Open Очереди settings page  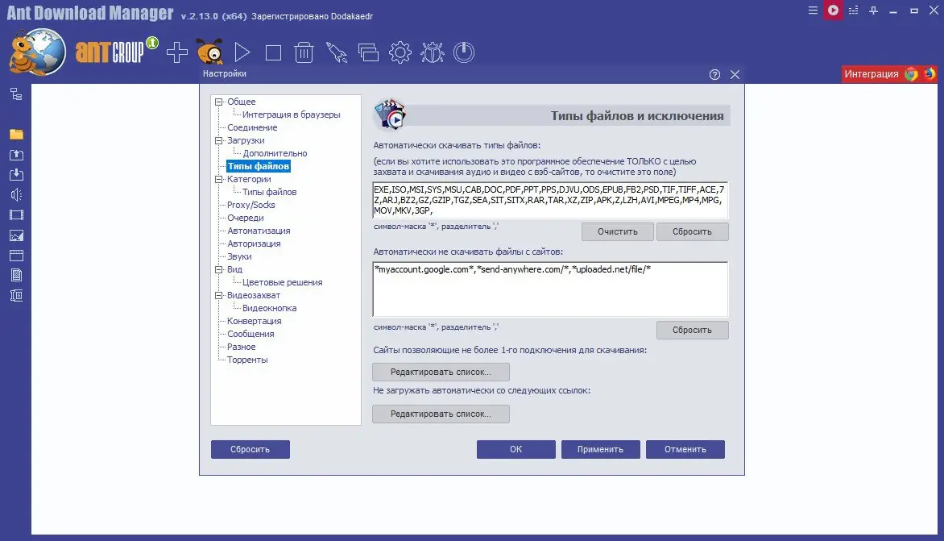pyautogui.click(x=245, y=218)
